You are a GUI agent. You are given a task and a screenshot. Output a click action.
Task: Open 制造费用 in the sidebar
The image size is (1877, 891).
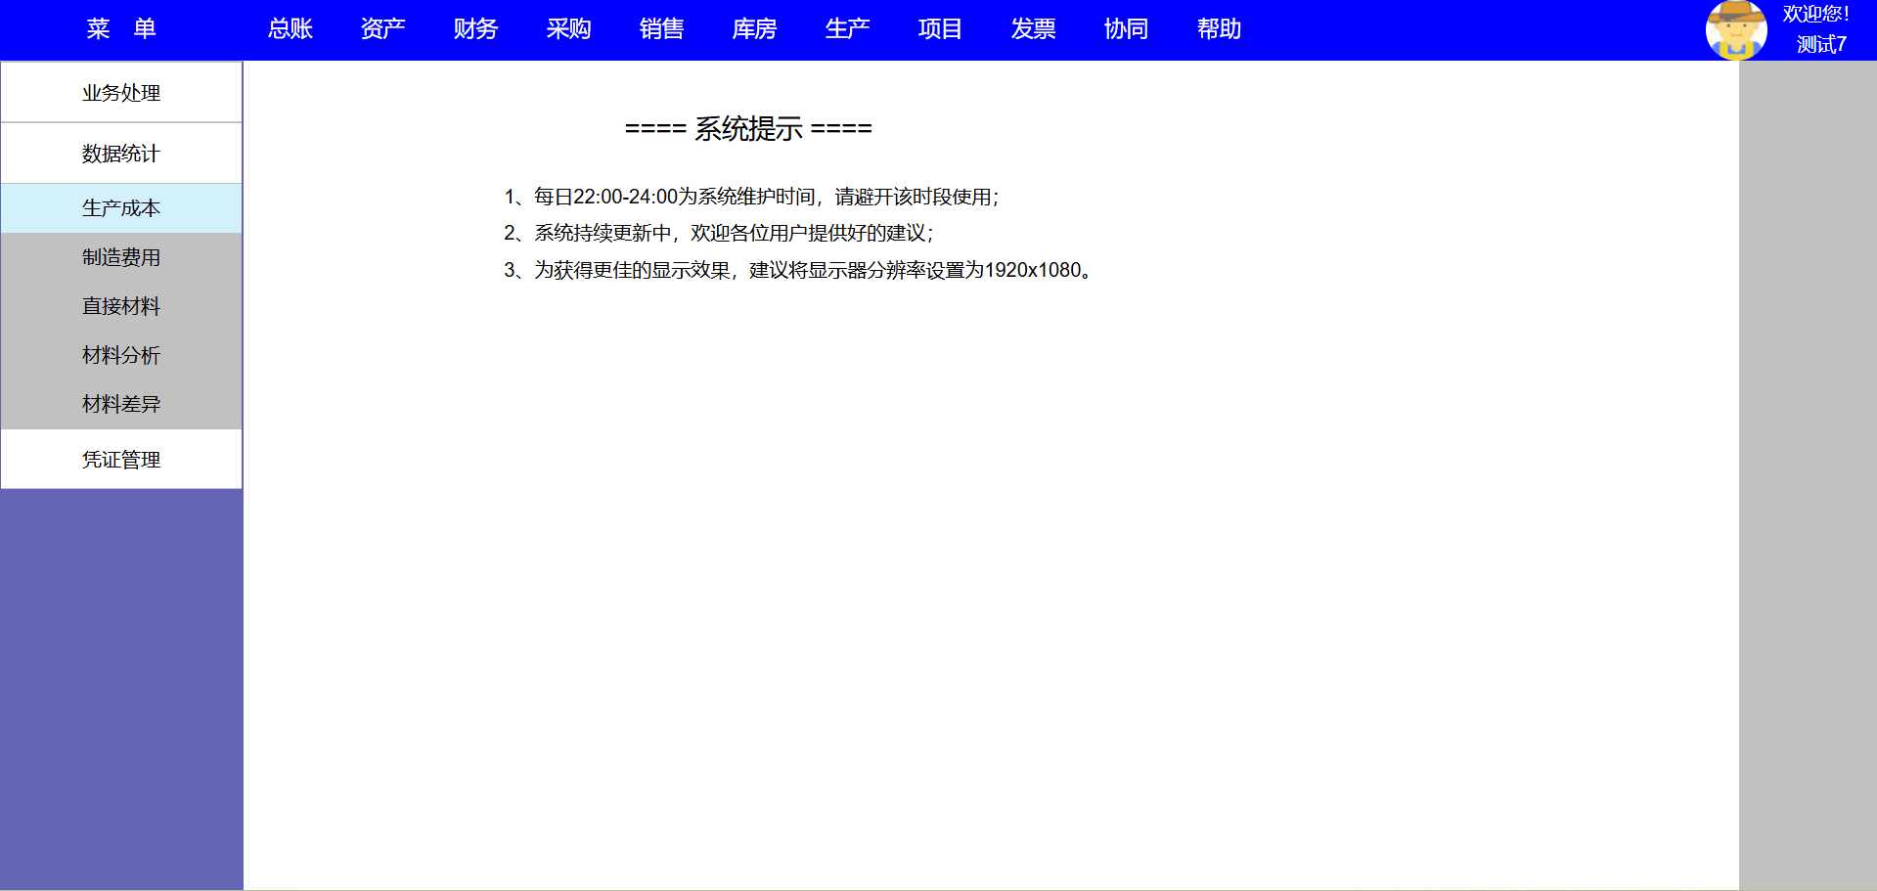(x=121, y=257)
